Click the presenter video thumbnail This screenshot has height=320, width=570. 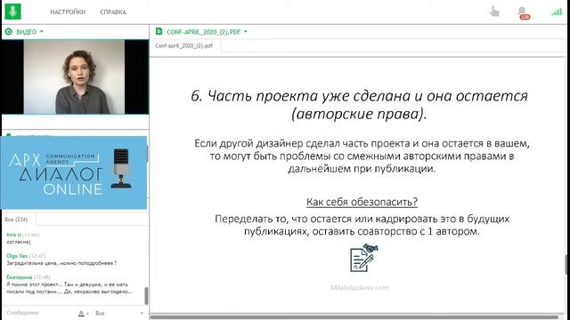[75, 77]
